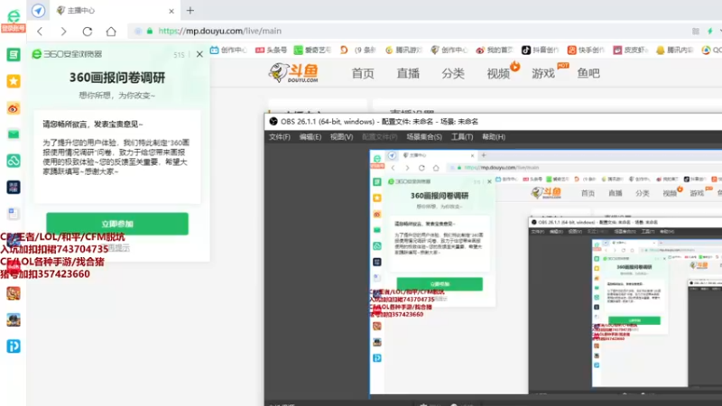Open the 腾讯游戏 bookmark
Viewport: 722px width, 406px height.
pyautogui.click(x=403, y=51)
